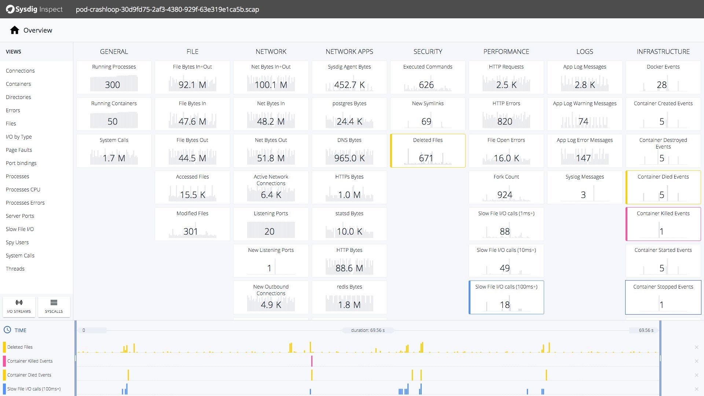704x396 pixels.
Task: Open the Connections view
Action: click(x=20, y=71)
